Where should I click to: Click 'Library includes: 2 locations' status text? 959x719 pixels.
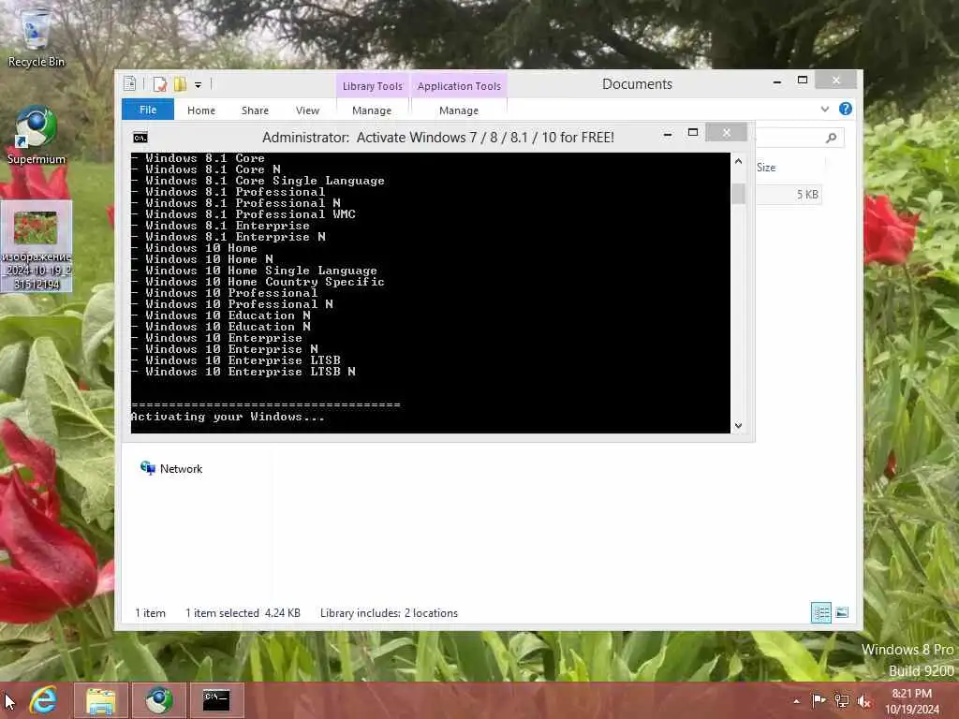(389, 613)
